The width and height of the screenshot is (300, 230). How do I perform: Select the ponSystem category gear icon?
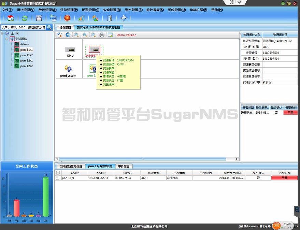(68, 69)
